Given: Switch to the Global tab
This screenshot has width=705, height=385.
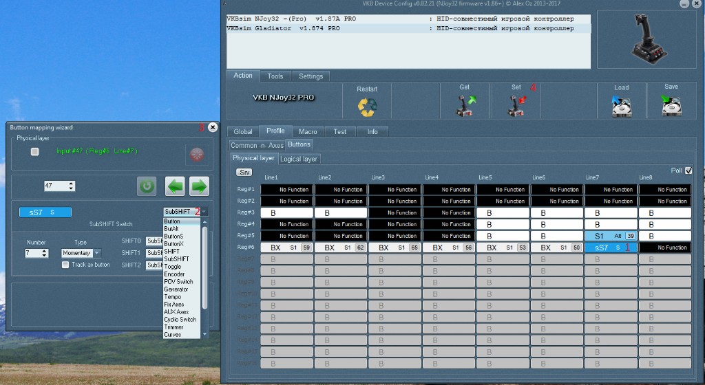Looking at the screenshot, I should click(243, 131).
